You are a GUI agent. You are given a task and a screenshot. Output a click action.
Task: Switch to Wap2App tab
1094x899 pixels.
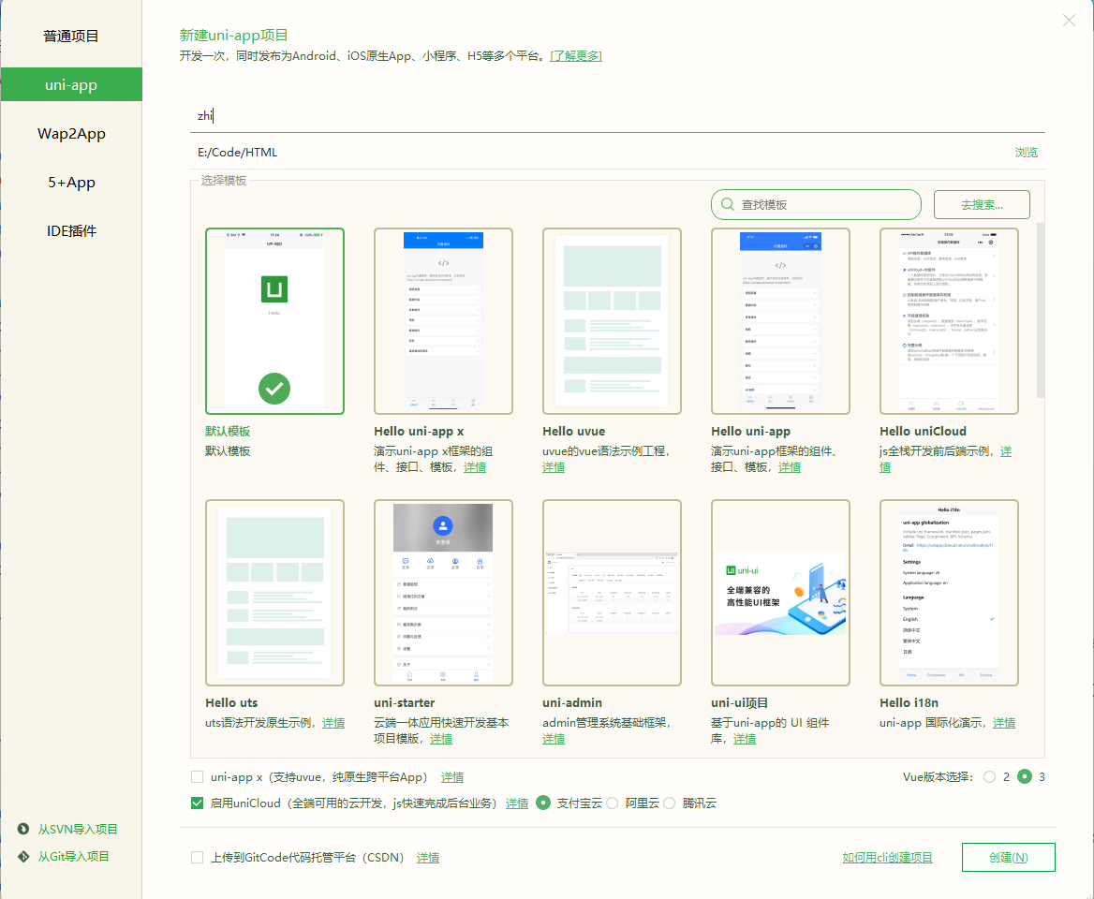click(71, 133)
